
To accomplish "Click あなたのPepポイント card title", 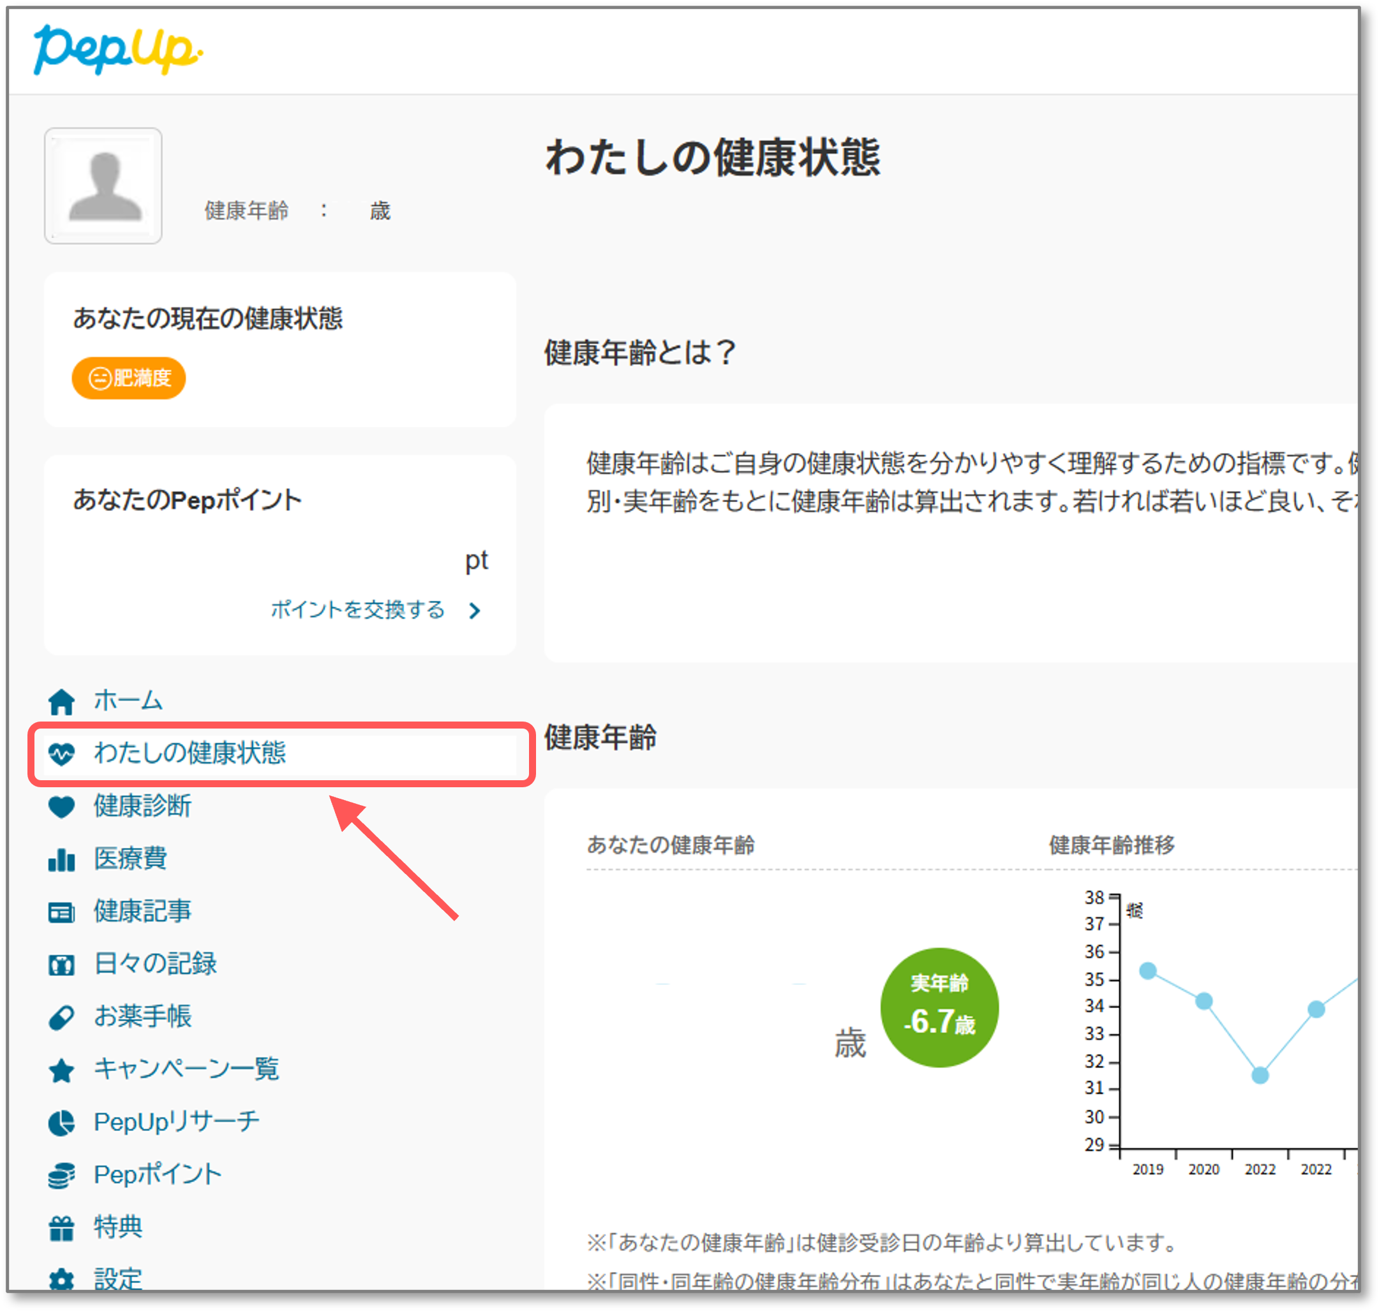I will click(x=188, y=500).
